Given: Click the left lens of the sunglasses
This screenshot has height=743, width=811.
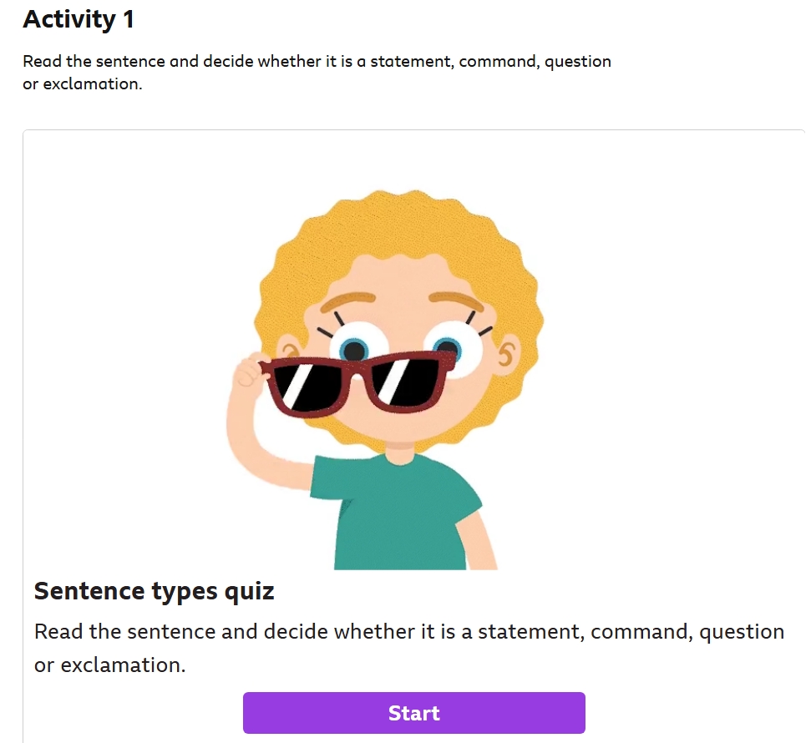Looking at the screenshot, I should [307, 387].
